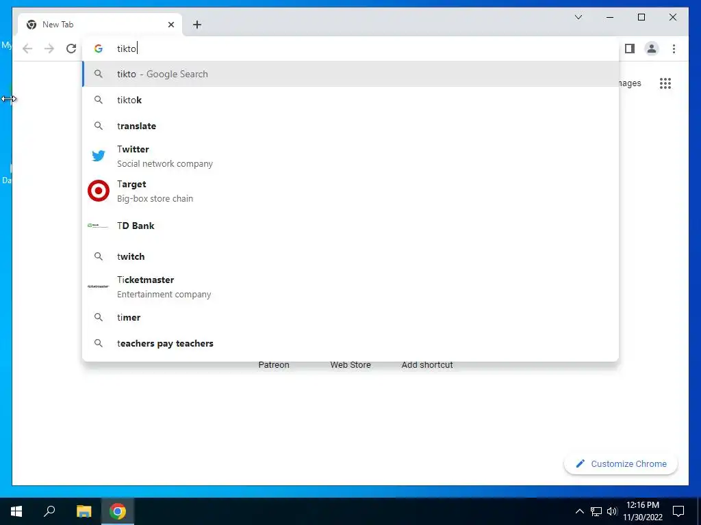Click the browser back arrow
The height and width of the screenshot is (525, 701).
(27, 49)
